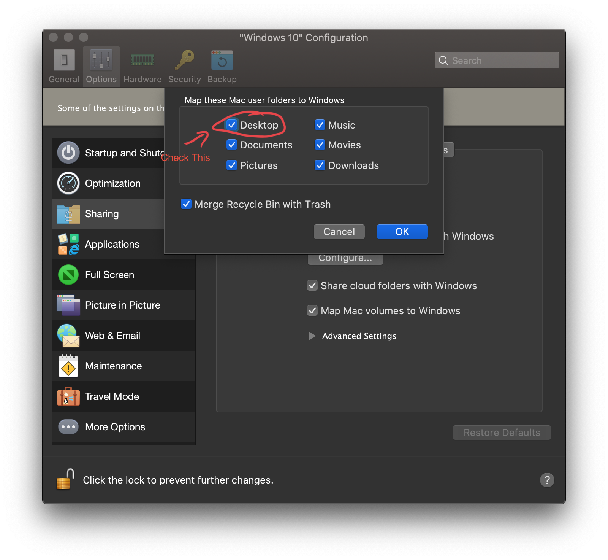Switch to the General tab label
This screenshot has height=560, width=608.
pyautogui.click(x=64, y=79)
